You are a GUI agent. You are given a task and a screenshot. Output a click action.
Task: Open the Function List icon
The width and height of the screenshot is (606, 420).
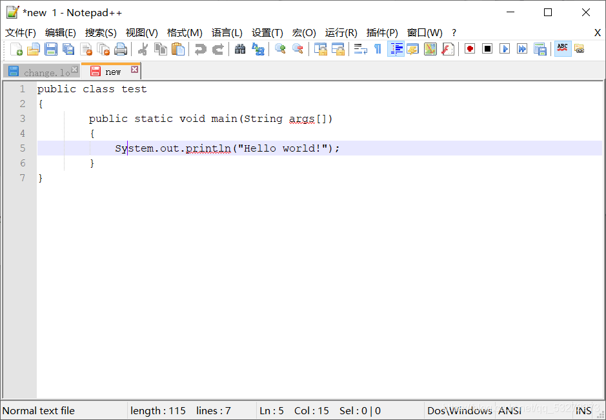[x=447, y=49]
